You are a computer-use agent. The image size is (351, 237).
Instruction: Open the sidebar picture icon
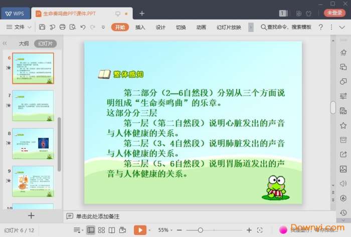[x=343, y=169]
